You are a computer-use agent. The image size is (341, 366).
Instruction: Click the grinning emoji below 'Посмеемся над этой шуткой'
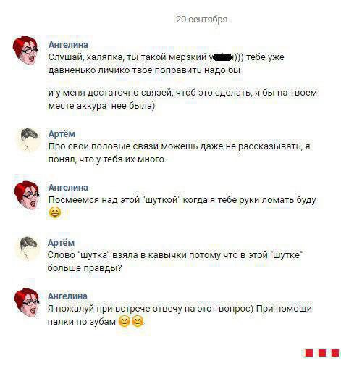point(55,213)
